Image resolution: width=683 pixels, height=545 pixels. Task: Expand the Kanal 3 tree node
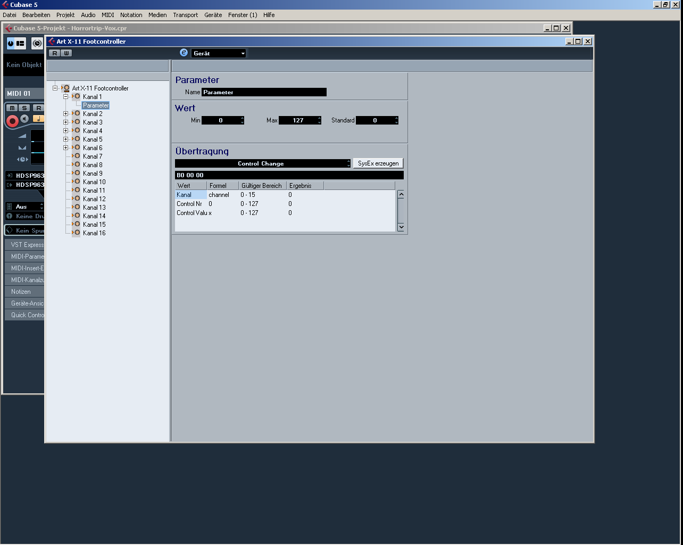pos(65,122)
